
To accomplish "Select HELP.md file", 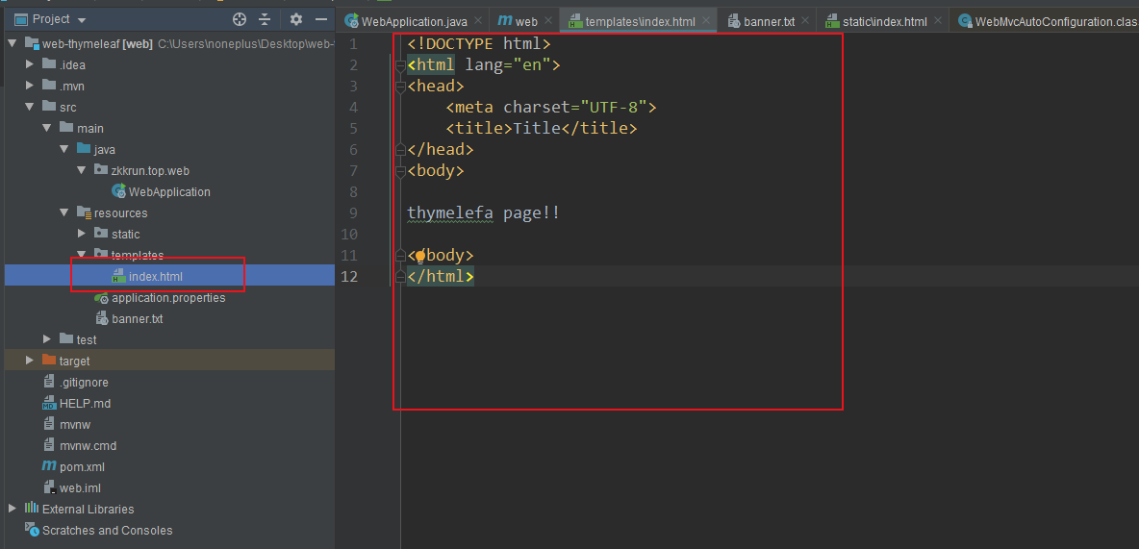I will (x=85, y=403).
